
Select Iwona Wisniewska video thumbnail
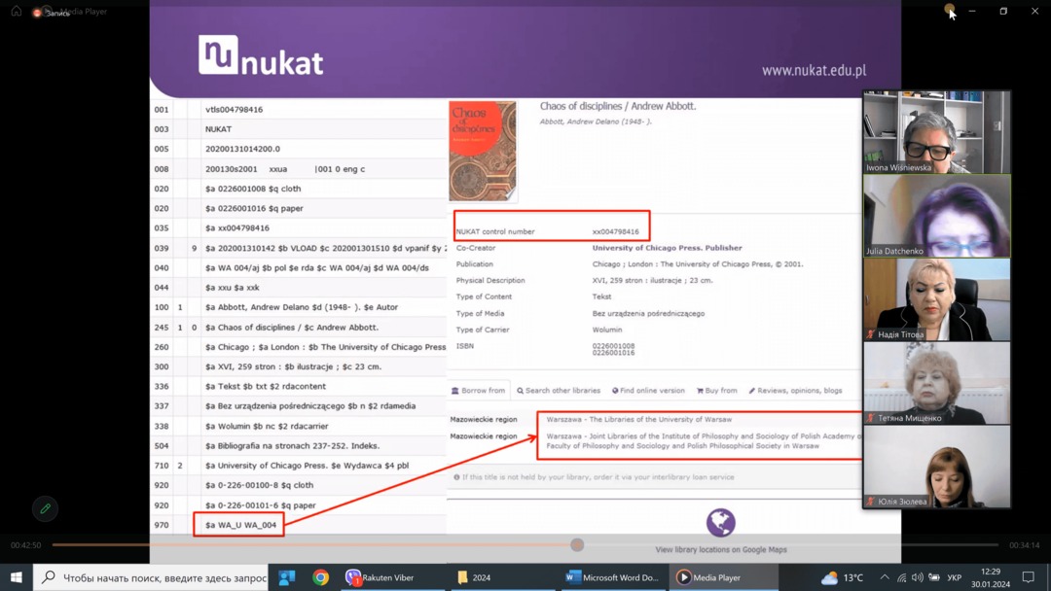[x=936, y=132]
